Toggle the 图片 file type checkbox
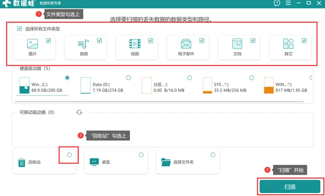This screenshot has width=325, height=196. tap(48, 41)
